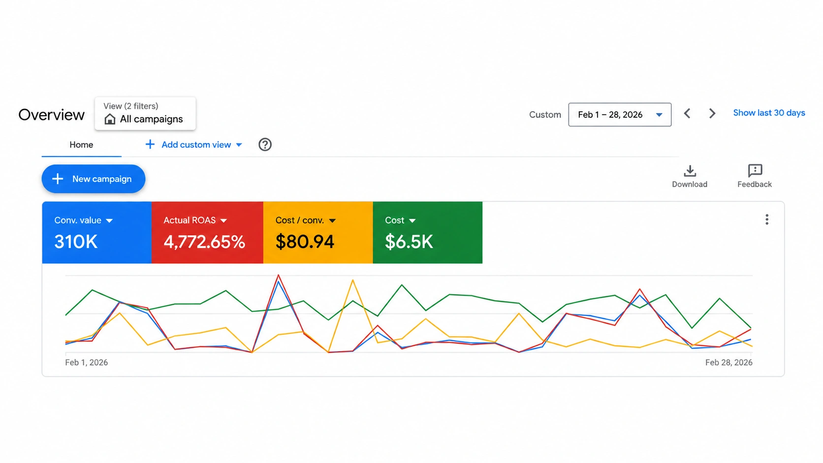Click the View (2 filters) text
Screen dimensions: 823x463
(131, 106)
